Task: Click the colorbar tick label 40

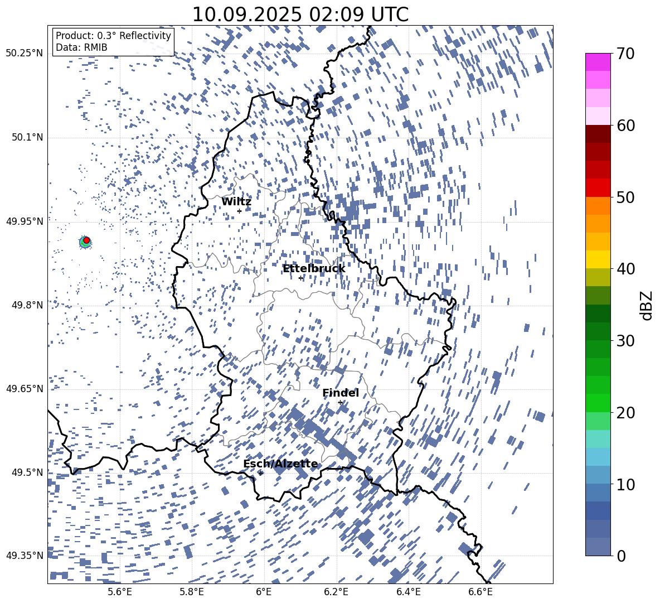Action: click(x=625, y=269)
